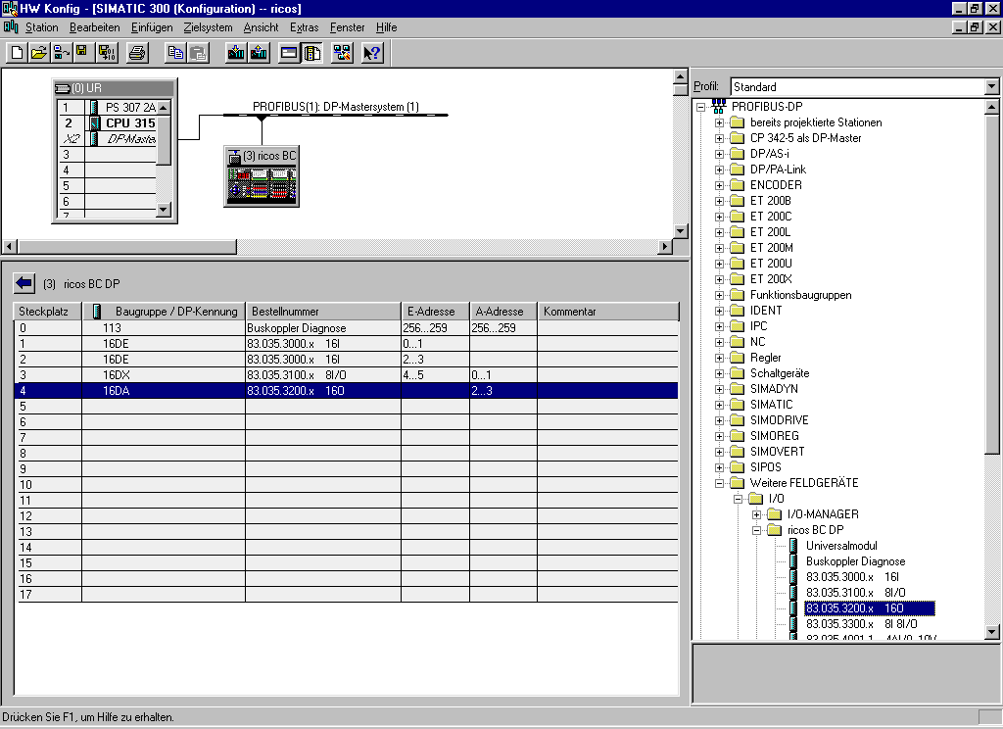This screenshot has height=729, width=1003.
Task: Click the Bestellnummer column header
Action: [323, 311]
